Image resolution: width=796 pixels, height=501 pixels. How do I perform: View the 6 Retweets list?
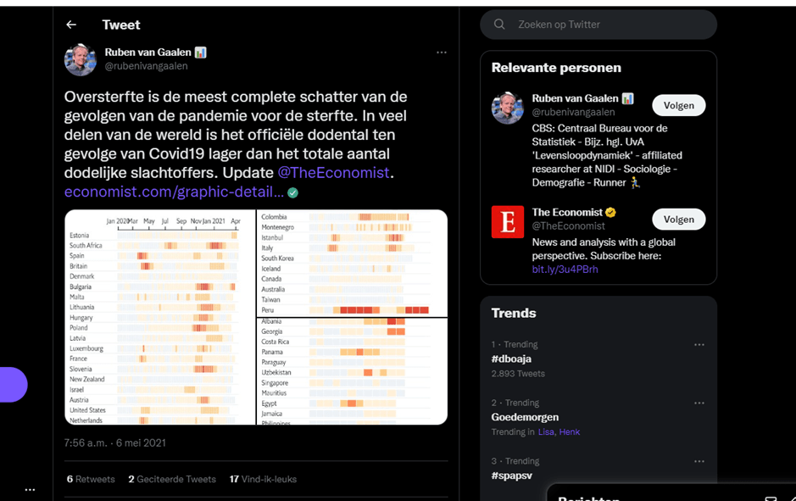[91, 479]
